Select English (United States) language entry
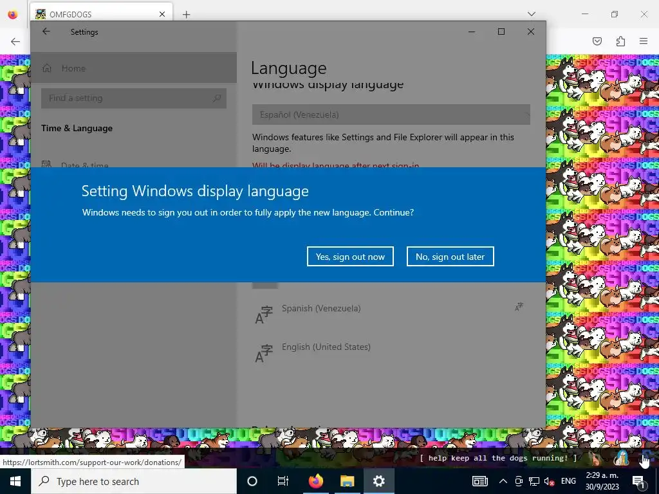Viewport: 659px width, 494px height. [391, 352]
